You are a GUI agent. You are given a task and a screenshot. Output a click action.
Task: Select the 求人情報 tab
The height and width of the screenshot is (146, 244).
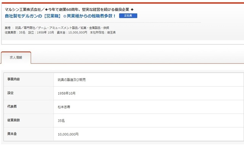(x=16, y=57)
